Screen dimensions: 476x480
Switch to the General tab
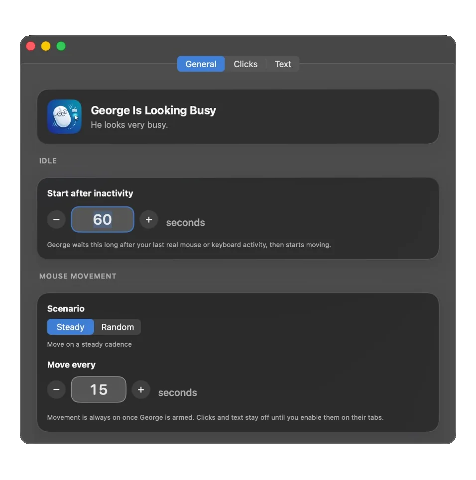[x=201, y=64]
